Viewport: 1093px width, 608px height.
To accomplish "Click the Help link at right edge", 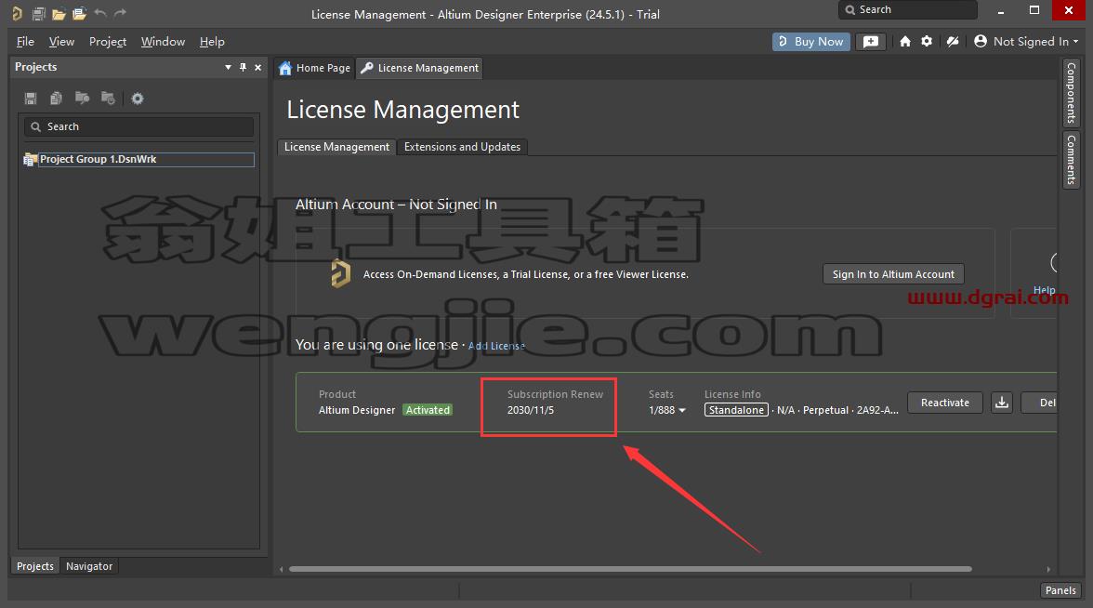I will [x=1044, y=289].
